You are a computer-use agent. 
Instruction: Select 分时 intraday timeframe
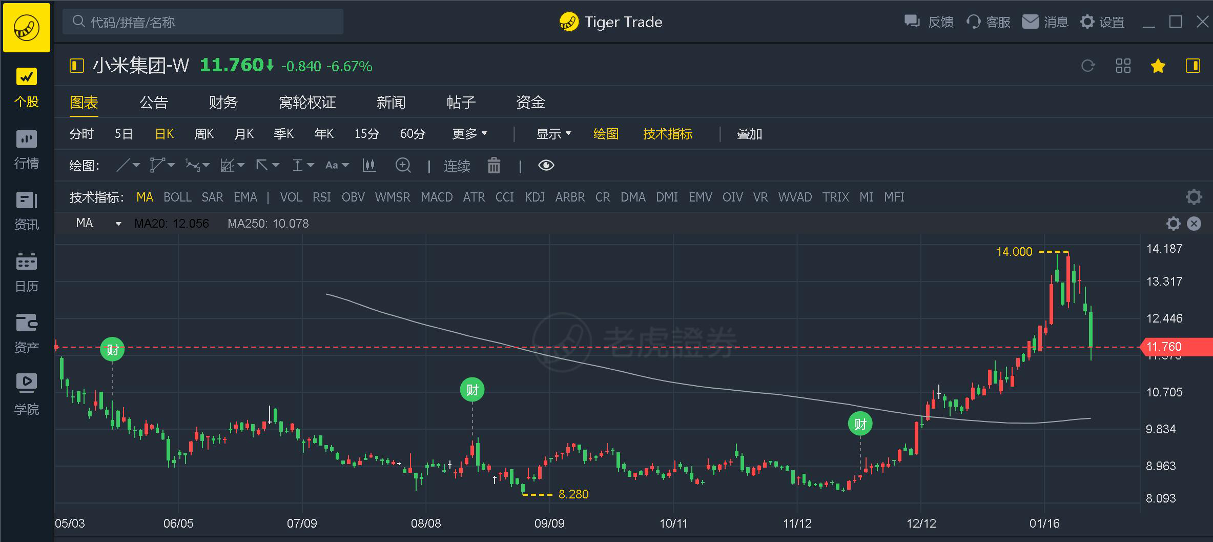point(81,134)
